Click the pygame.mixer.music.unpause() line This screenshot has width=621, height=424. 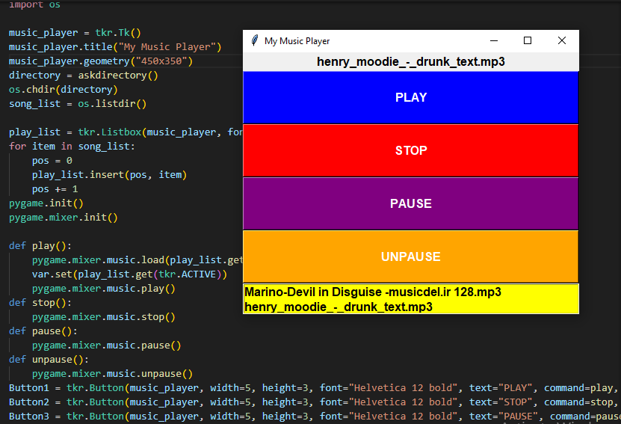(112, 374)
